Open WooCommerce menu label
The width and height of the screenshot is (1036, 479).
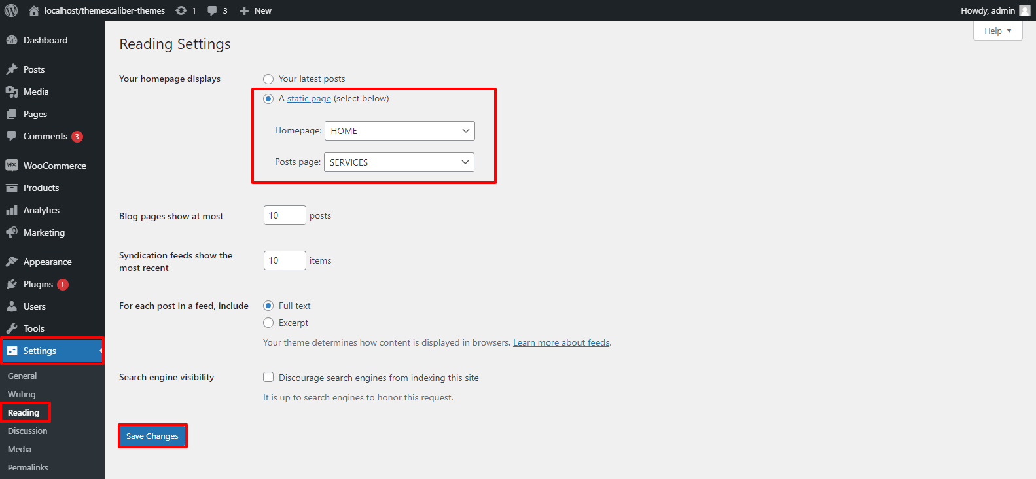(x=55, y=166)
